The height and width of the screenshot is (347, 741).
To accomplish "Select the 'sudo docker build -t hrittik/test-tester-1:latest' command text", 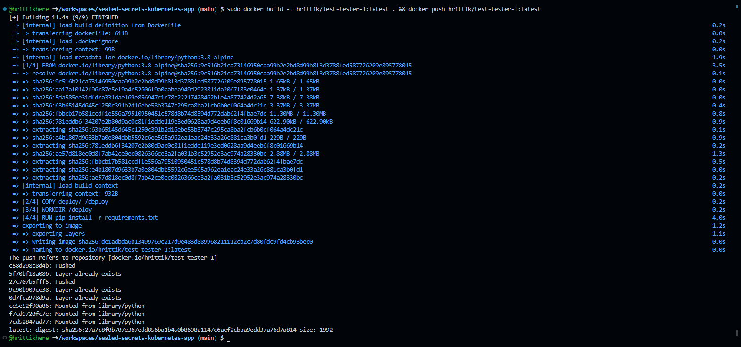I will click(308, 9).
